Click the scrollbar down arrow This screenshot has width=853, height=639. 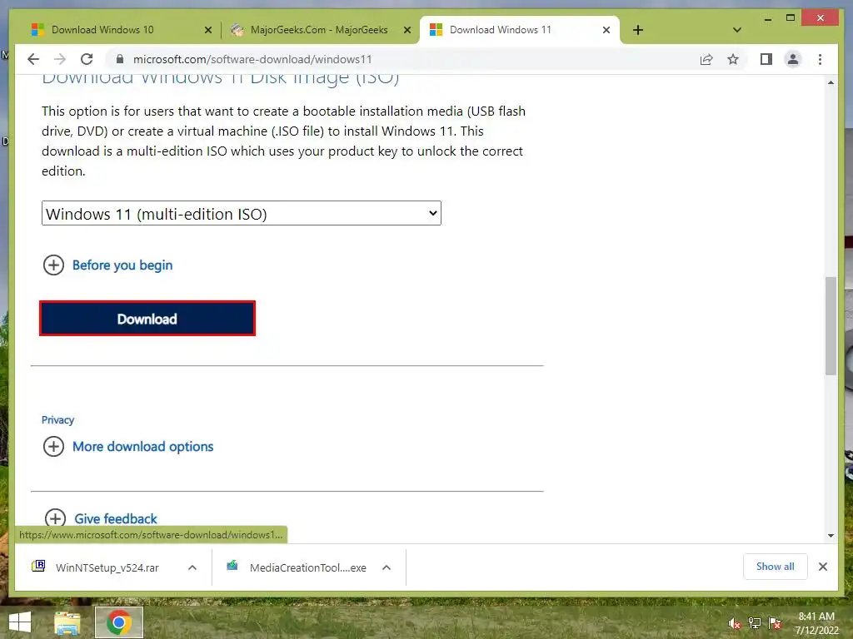click(831, 535)
